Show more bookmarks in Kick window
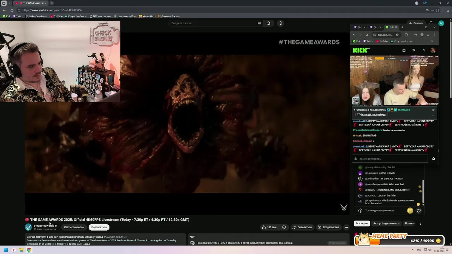 (432, 41)
